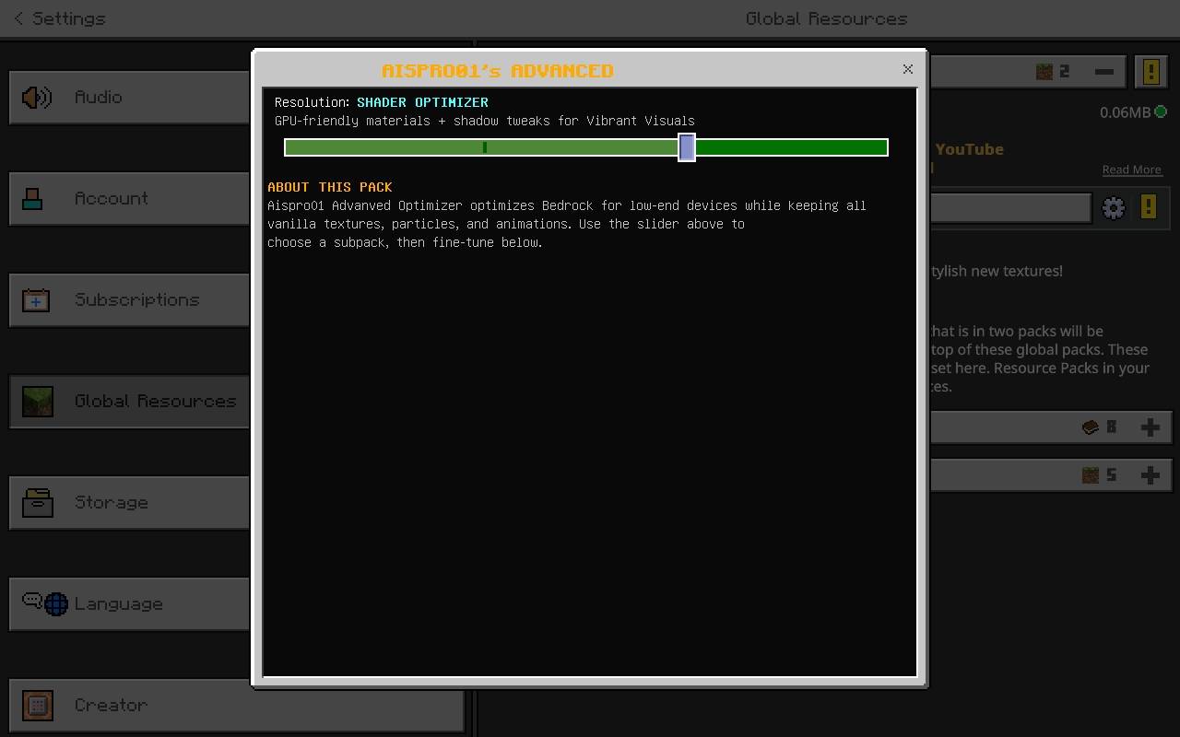Collapse active packs with minus icon

point(1103,71)
